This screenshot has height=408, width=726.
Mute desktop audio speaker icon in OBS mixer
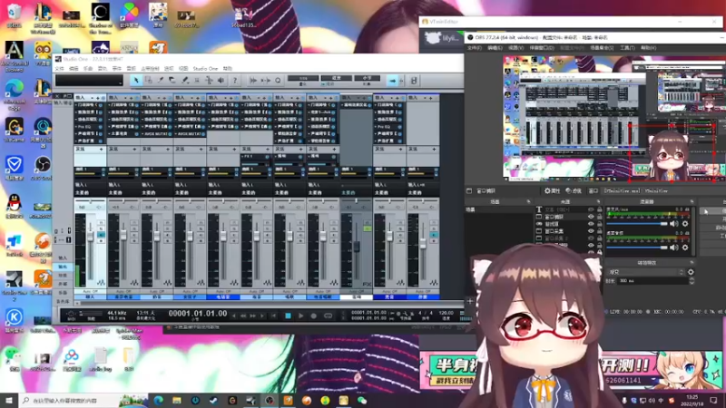click(x=673, y=248)
